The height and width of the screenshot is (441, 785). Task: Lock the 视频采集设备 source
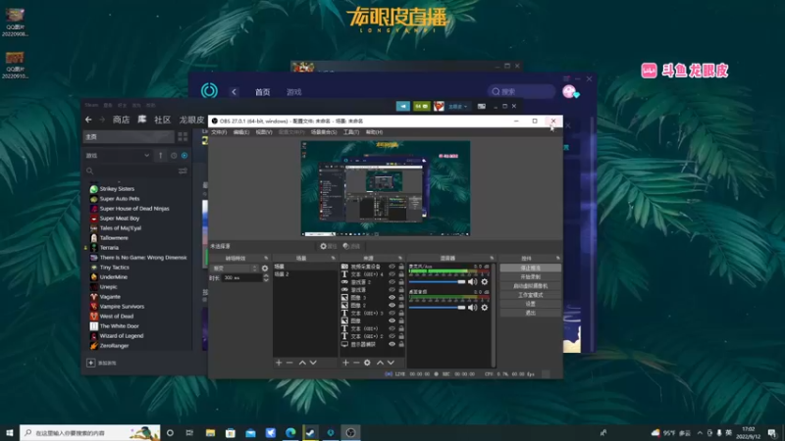(401, 267)
